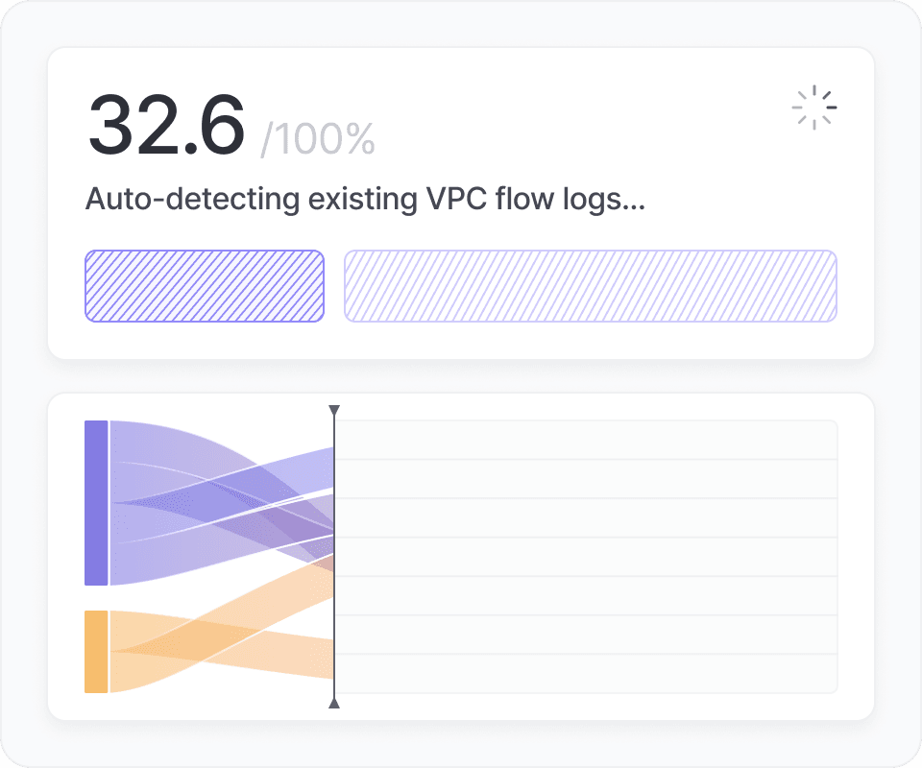This screenshot has width=922, height=768.
Task: Click the light unfilled progress segment
Action: pyautogui.click(x=590, y=285)
